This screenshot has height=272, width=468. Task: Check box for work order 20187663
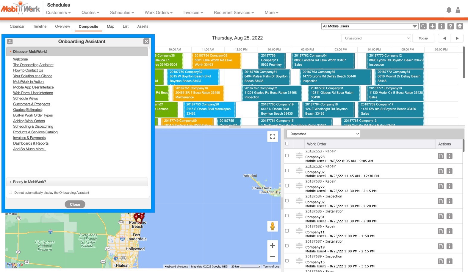click(x=287, y=156)
